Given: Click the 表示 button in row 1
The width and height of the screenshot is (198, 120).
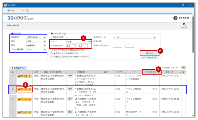Looking at the screenshot, I should point(70,76).
